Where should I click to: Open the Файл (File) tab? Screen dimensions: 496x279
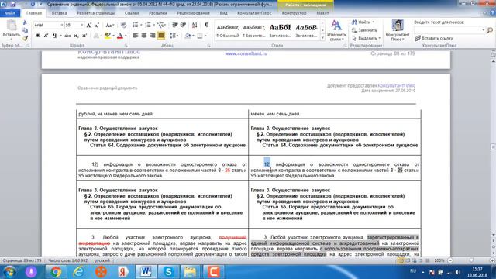pos(10,13)
